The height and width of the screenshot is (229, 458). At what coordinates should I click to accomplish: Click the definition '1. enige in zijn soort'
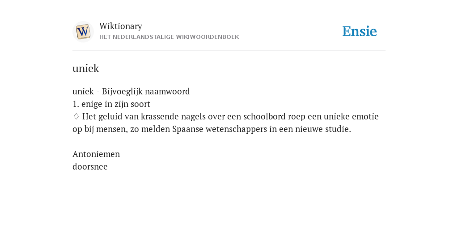(111, 104)
